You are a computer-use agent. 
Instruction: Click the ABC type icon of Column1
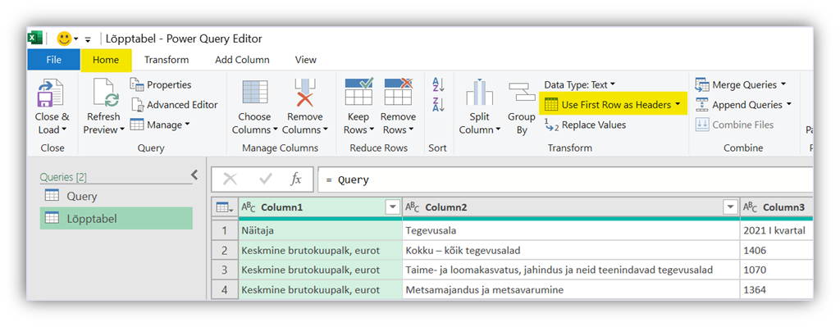(x=249, y=207)
